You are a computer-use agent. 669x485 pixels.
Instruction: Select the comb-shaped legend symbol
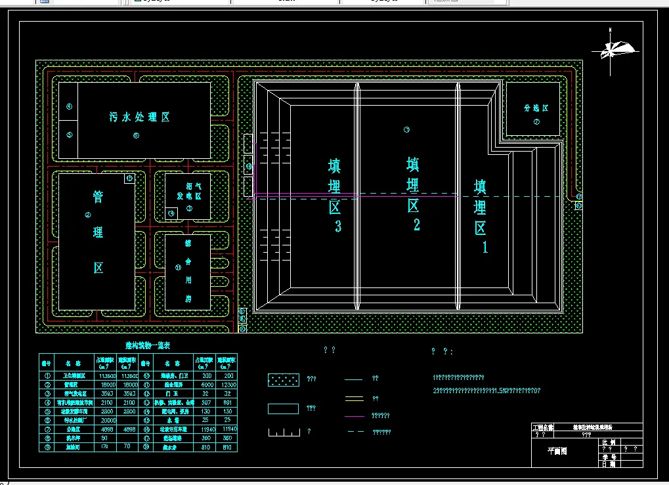[284, 432]
